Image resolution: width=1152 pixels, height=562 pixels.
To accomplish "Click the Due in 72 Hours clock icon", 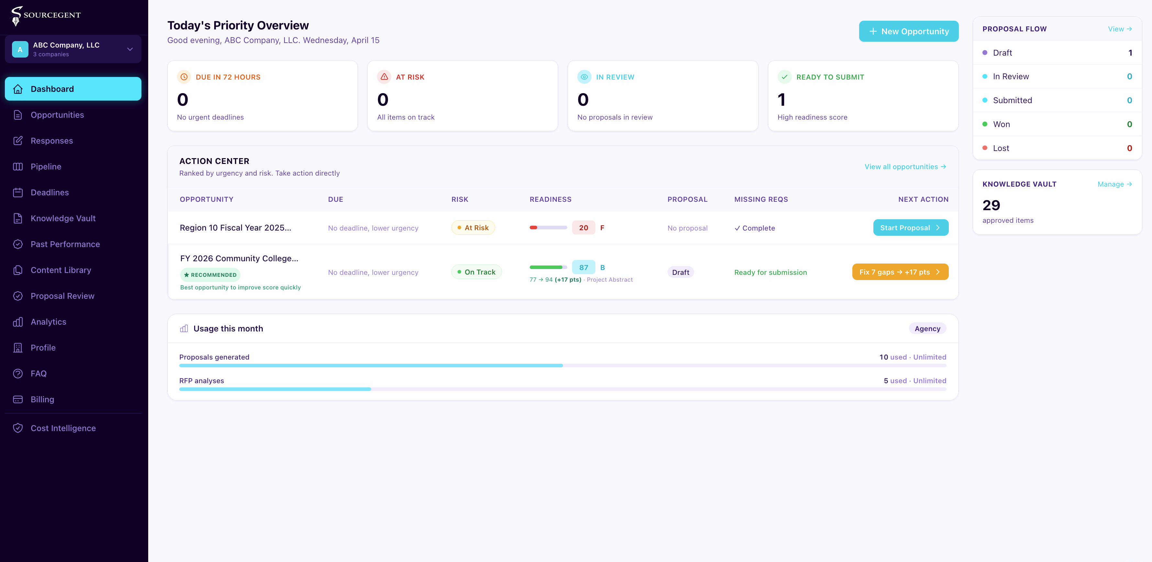I will pos(184,77).
